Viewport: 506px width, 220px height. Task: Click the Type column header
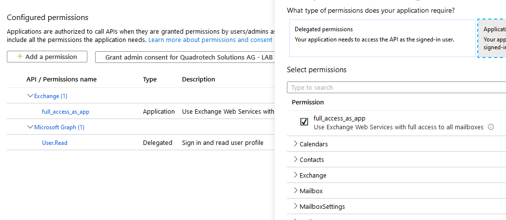point(150,80)
